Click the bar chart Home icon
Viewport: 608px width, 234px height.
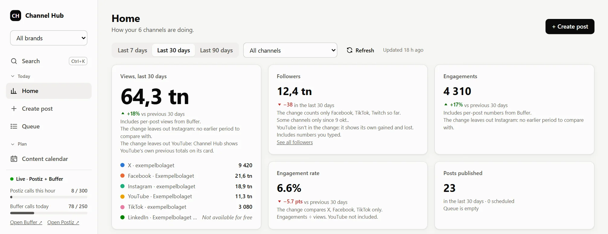[x=14, y=91]
